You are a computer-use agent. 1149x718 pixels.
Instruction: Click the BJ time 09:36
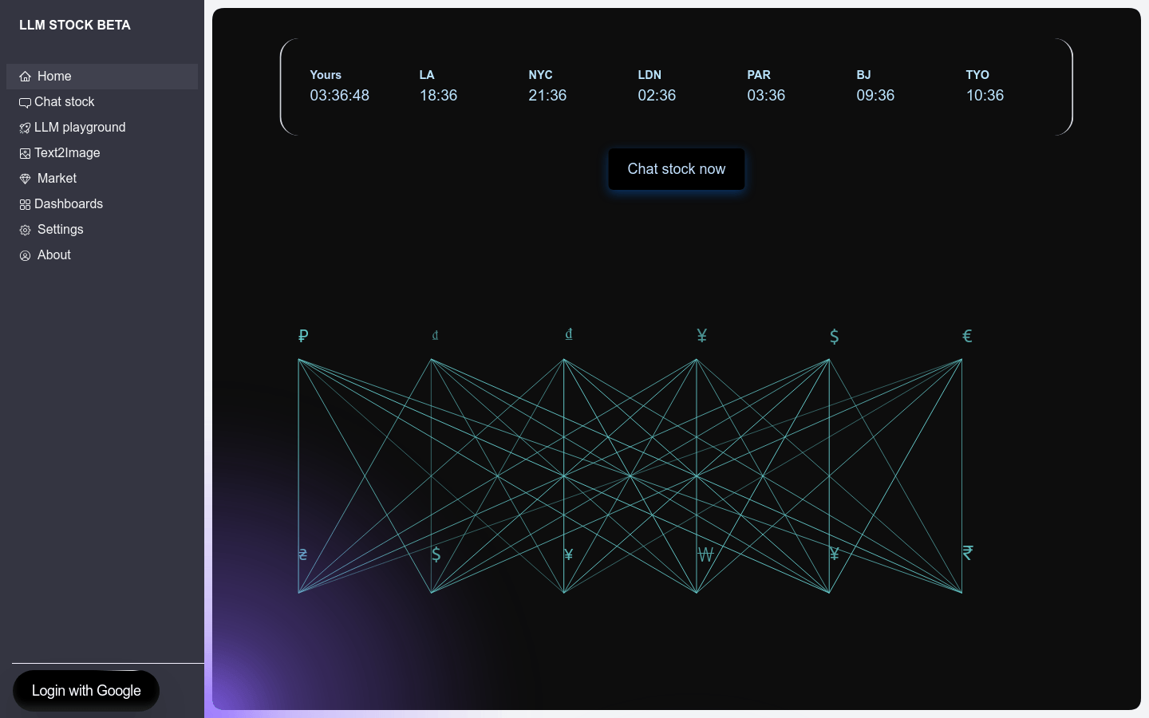click(875, 96)
